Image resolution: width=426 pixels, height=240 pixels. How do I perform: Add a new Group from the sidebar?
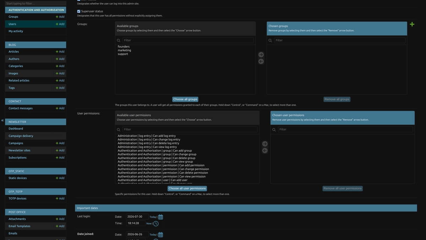tap(60, 17)
